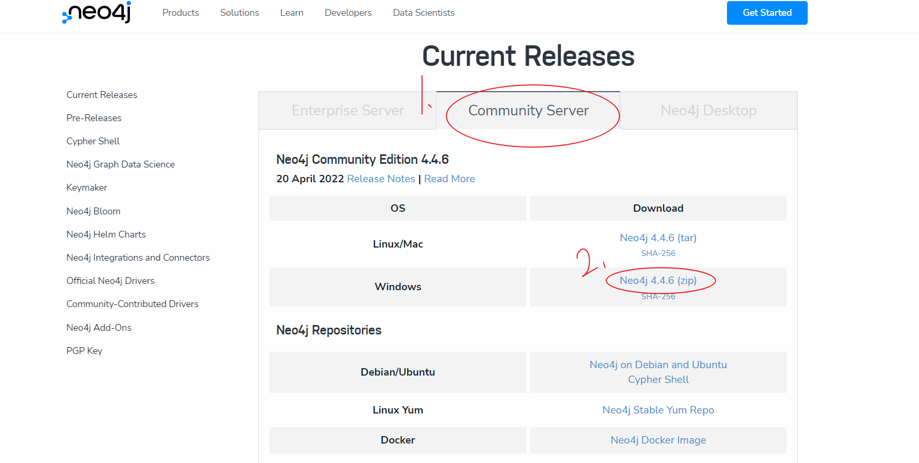Click the Neo4j Repositories heading
This screenshot has width=919, height=463.
[329, 330]
